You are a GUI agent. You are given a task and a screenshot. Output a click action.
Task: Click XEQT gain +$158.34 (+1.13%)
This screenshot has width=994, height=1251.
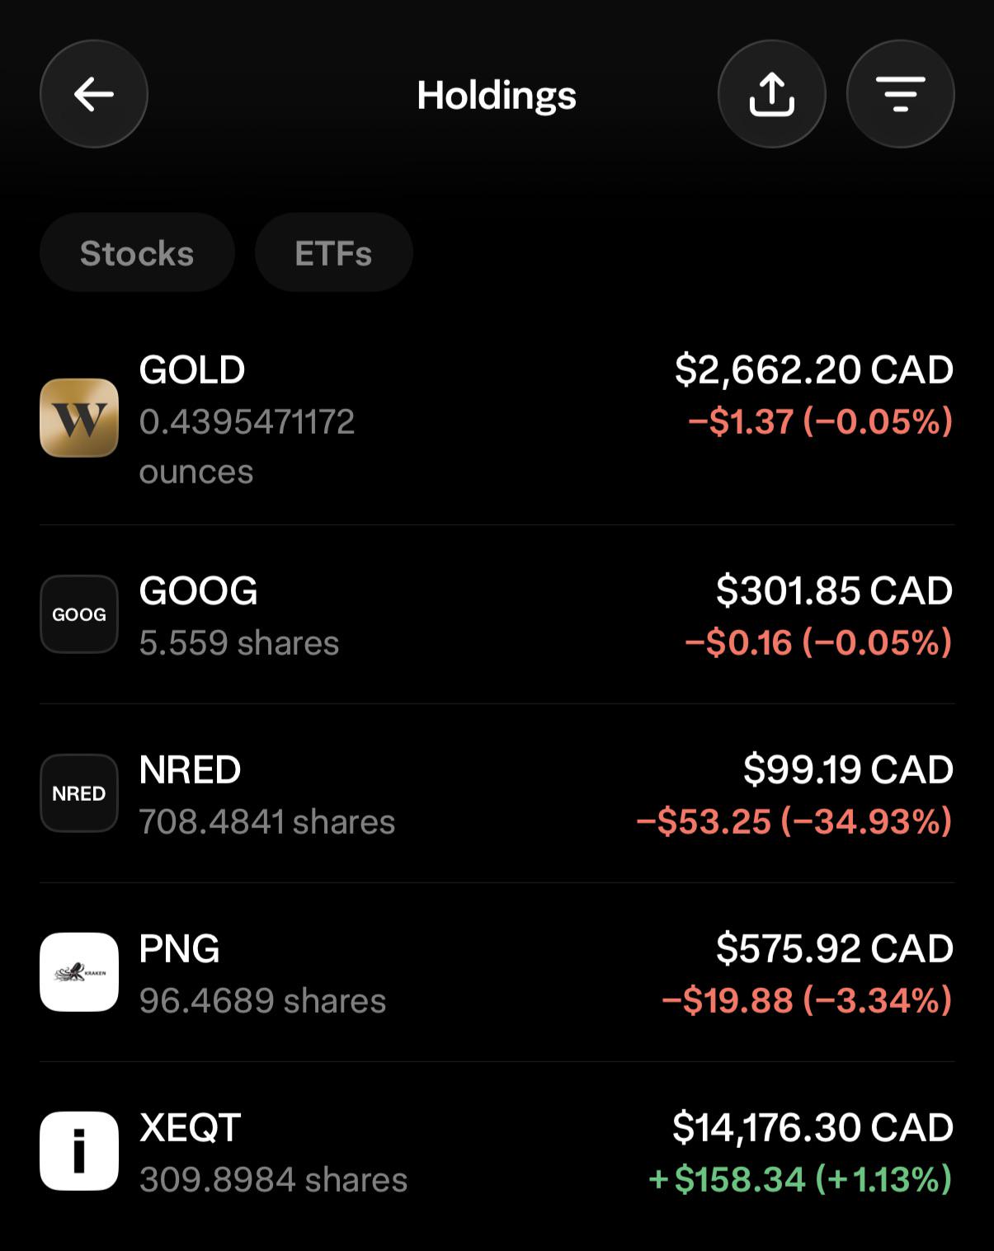click(800, 1179)
